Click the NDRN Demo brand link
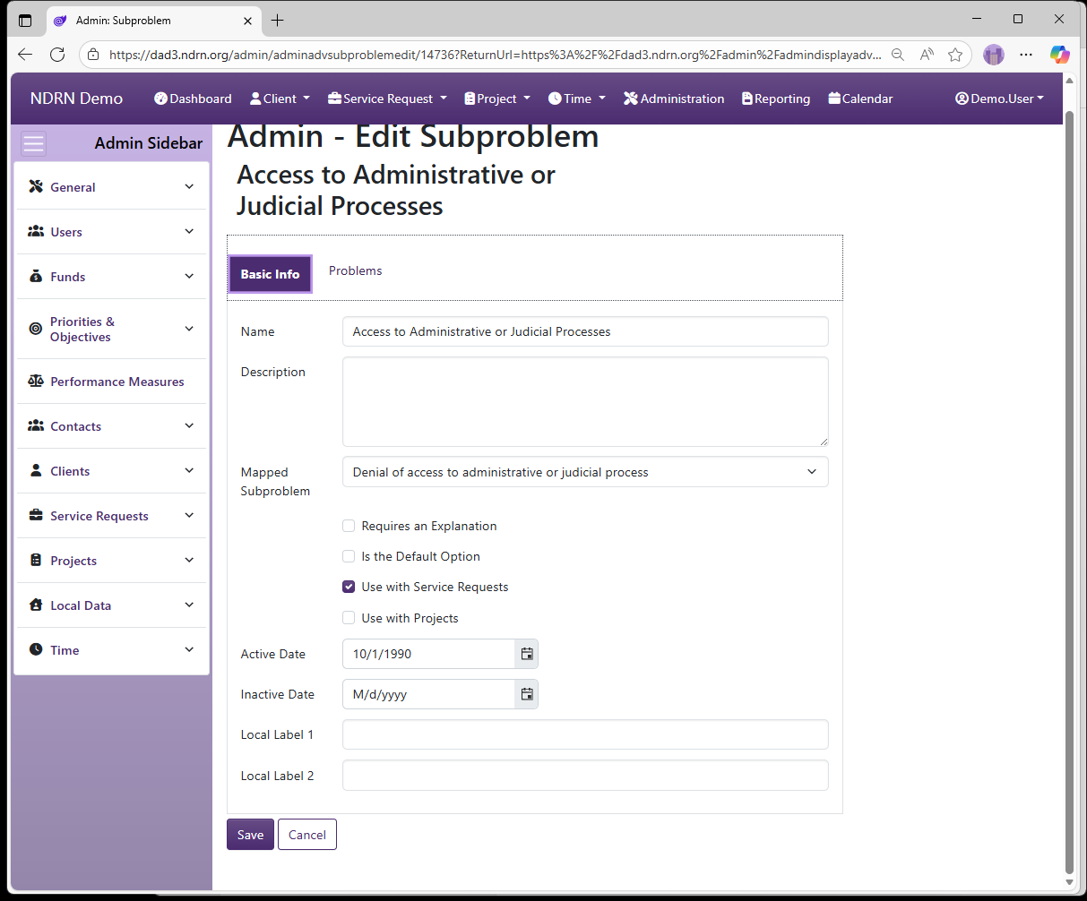 pos(76,99)
